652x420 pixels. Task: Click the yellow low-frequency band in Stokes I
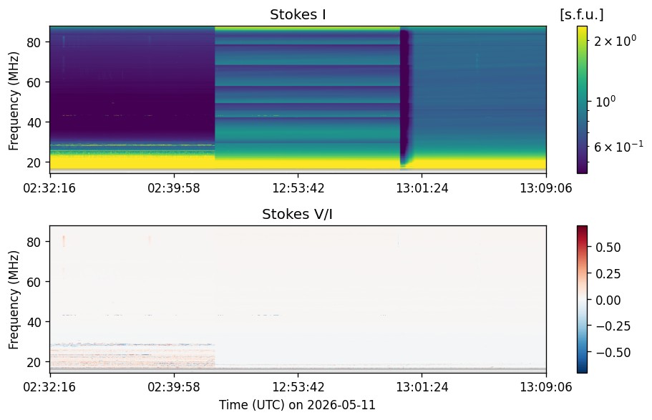pyautogui.click(x=298, y=163)
